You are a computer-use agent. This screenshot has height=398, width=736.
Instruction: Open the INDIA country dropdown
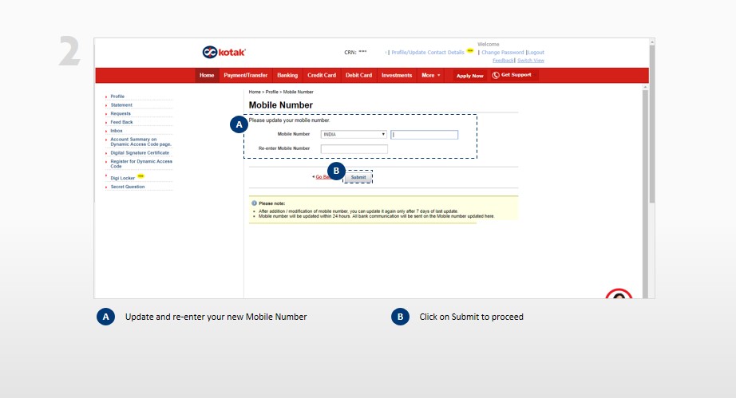354,135
